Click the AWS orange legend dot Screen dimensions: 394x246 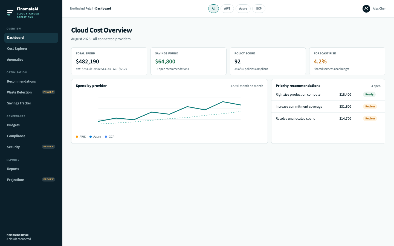[77, 137]
